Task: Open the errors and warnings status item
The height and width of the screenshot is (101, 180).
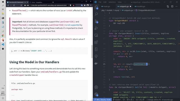Action: [130, 100]
